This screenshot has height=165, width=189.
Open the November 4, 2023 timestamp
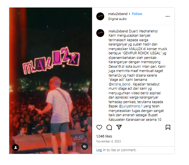coord(108,141)
